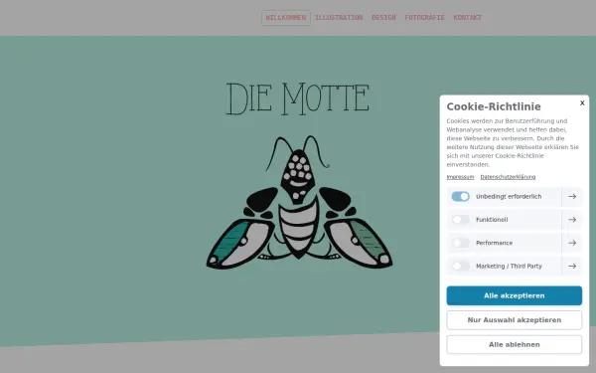Expand details arrow for Funktionell

click(572, 220)
